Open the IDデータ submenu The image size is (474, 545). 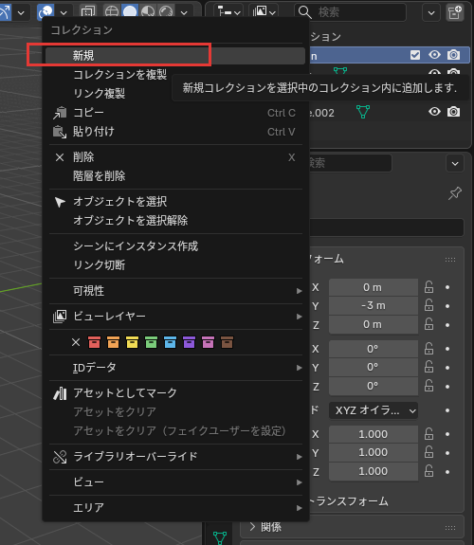175,368
